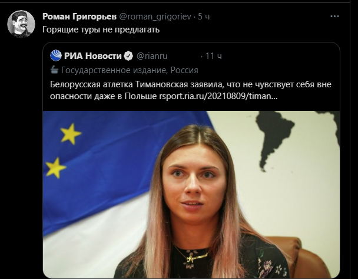The height and width of the screenshot is (279, 358).
Task: Click the state media podium icon
Action: pyautogui.click(x=54, y=70)
